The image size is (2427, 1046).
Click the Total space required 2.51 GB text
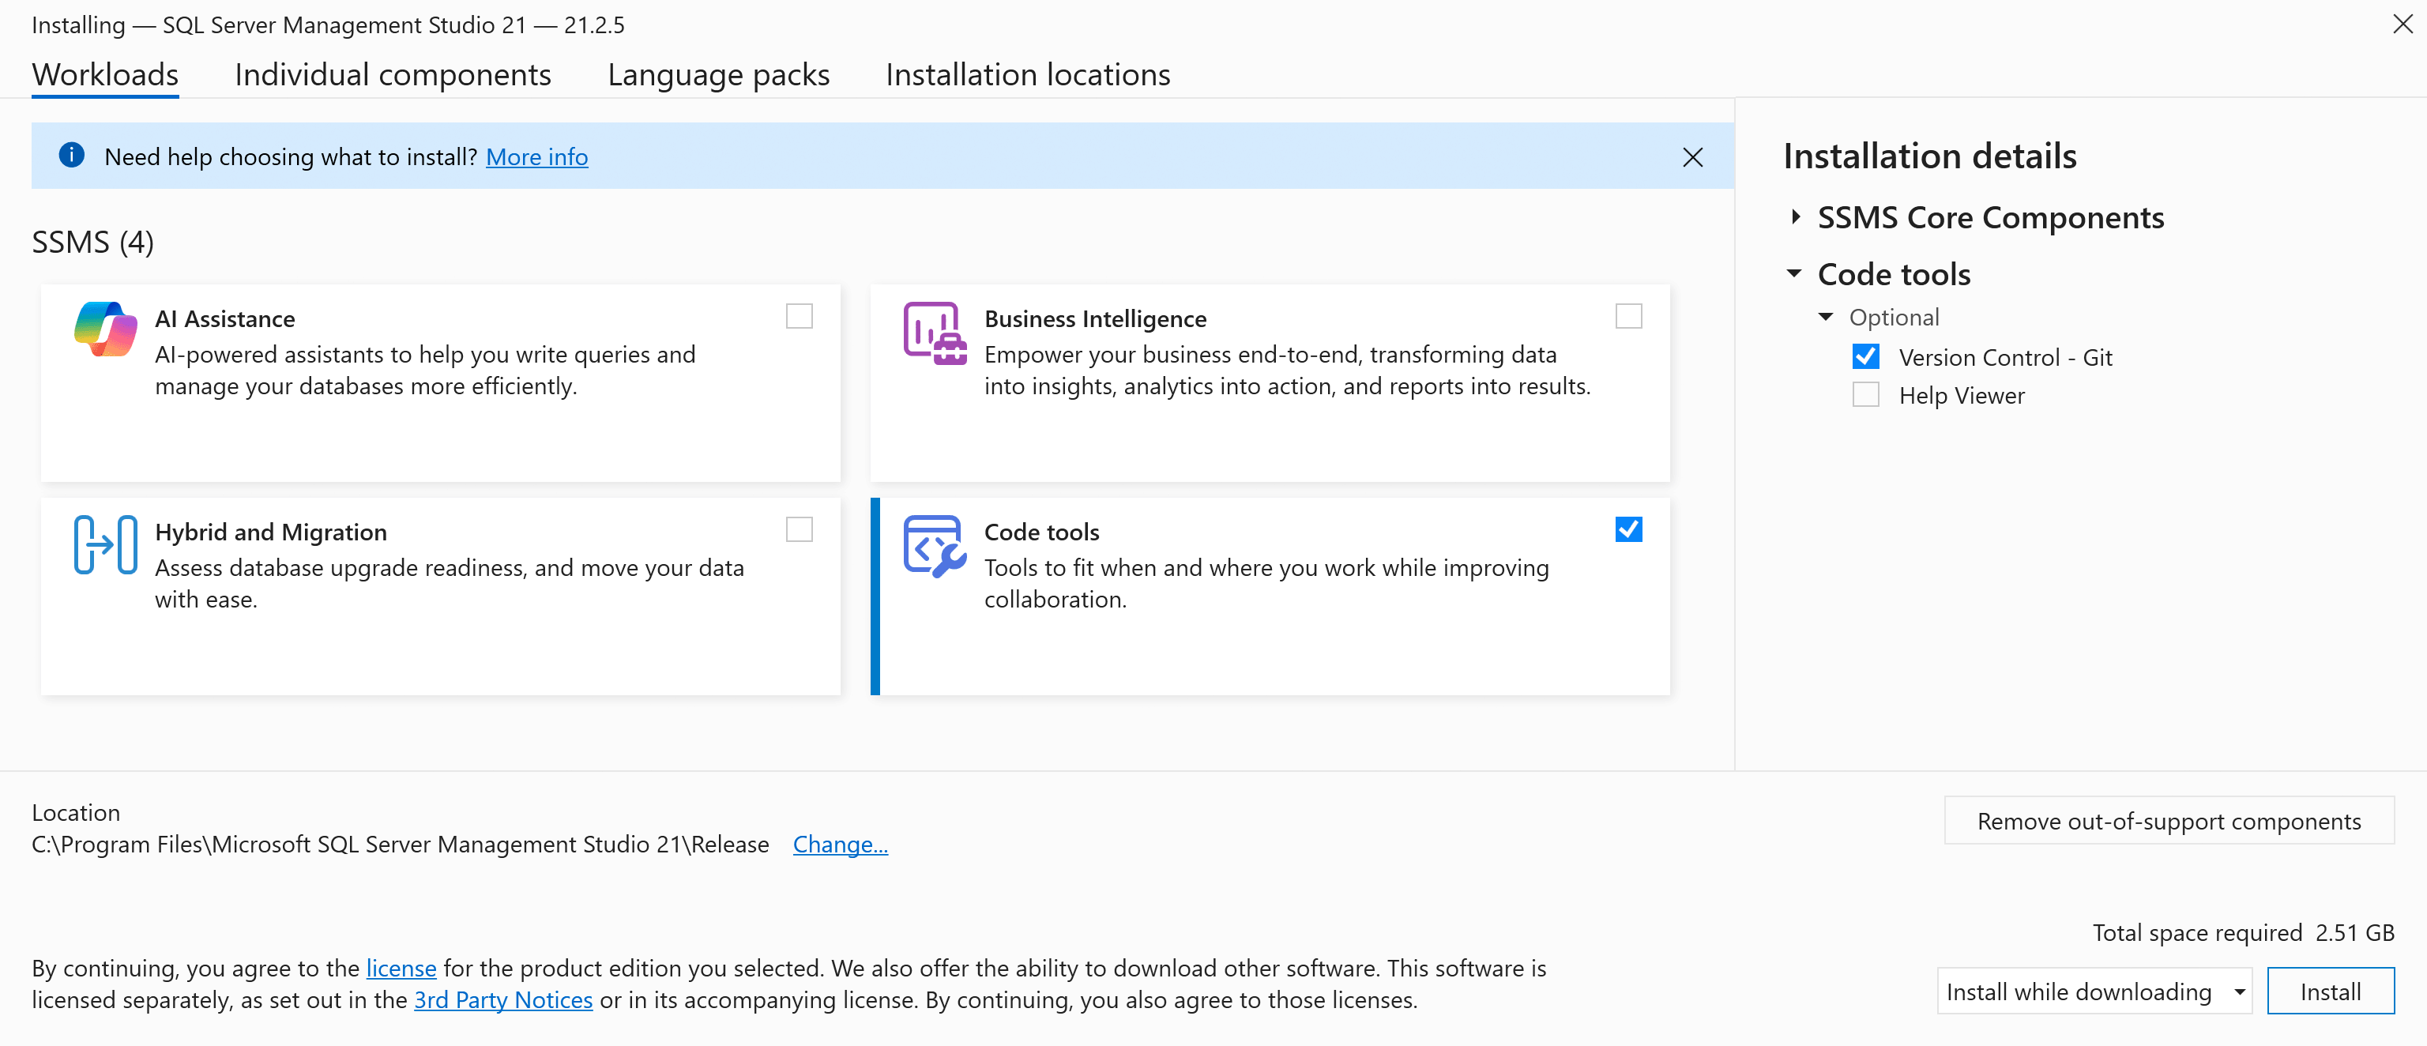[x=2243, y=933]
